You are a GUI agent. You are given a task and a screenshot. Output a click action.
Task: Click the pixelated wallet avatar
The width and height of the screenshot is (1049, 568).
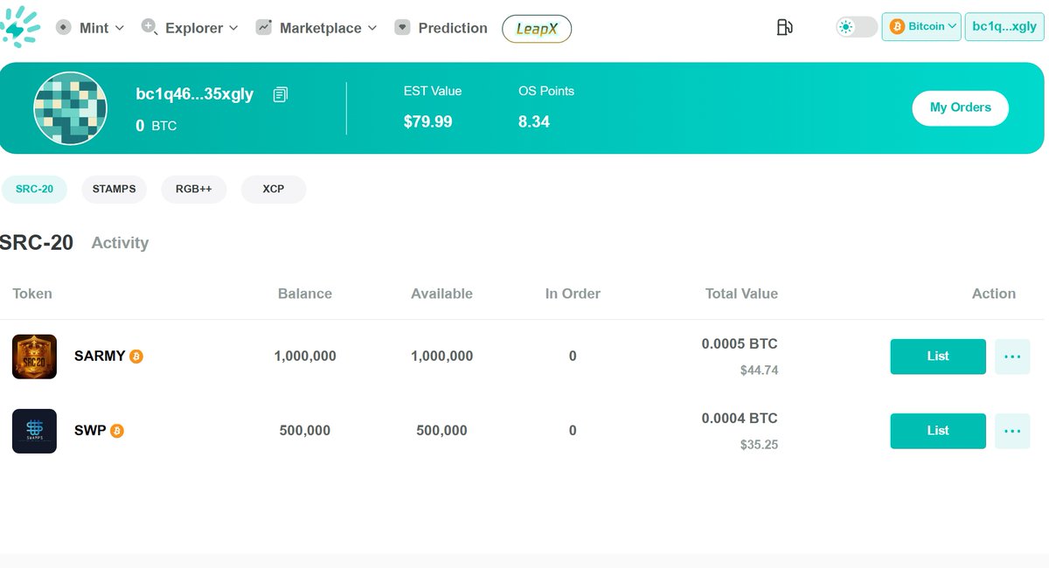(x=71, y=108)
